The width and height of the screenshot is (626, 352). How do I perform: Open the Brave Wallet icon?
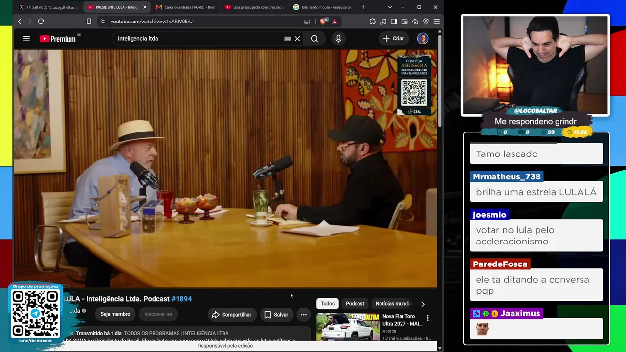pyautogui.click(x=404, y=22)
